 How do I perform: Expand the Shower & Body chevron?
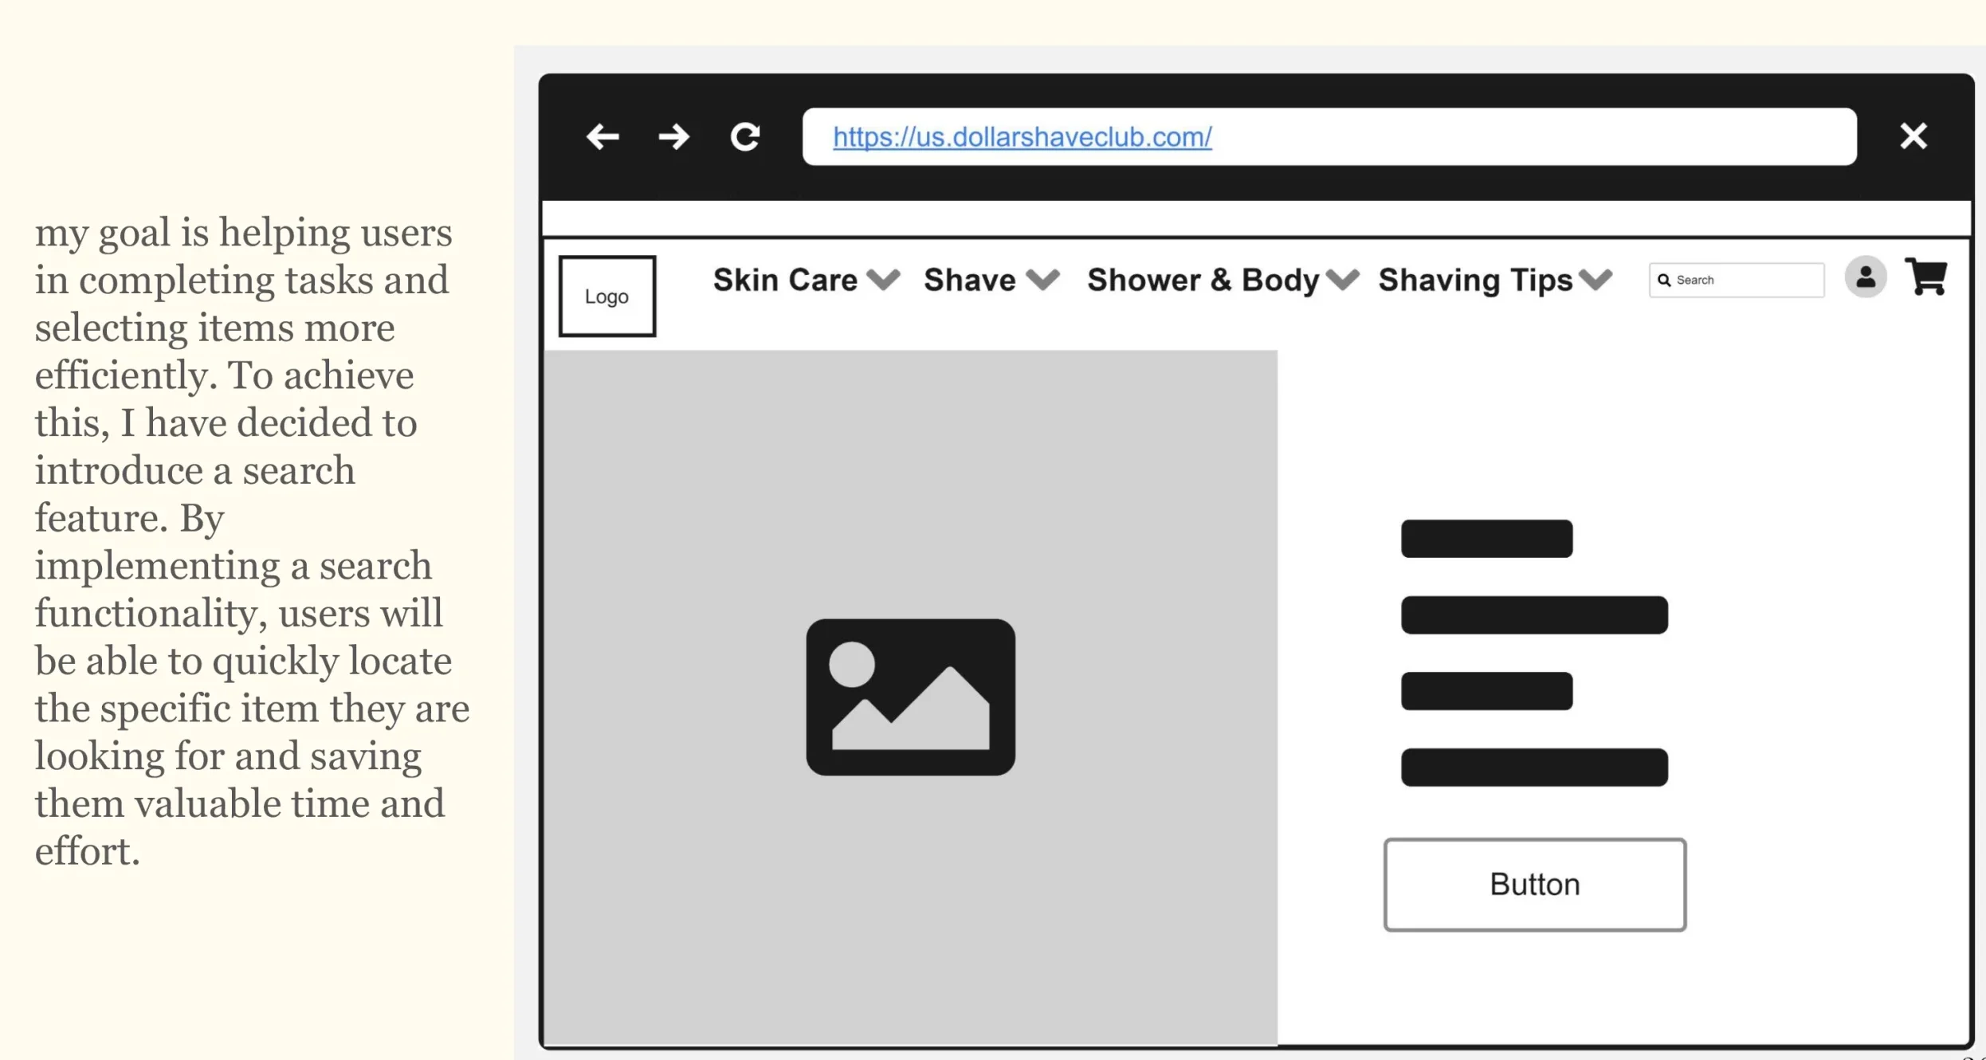click(x=1342, y=280)
